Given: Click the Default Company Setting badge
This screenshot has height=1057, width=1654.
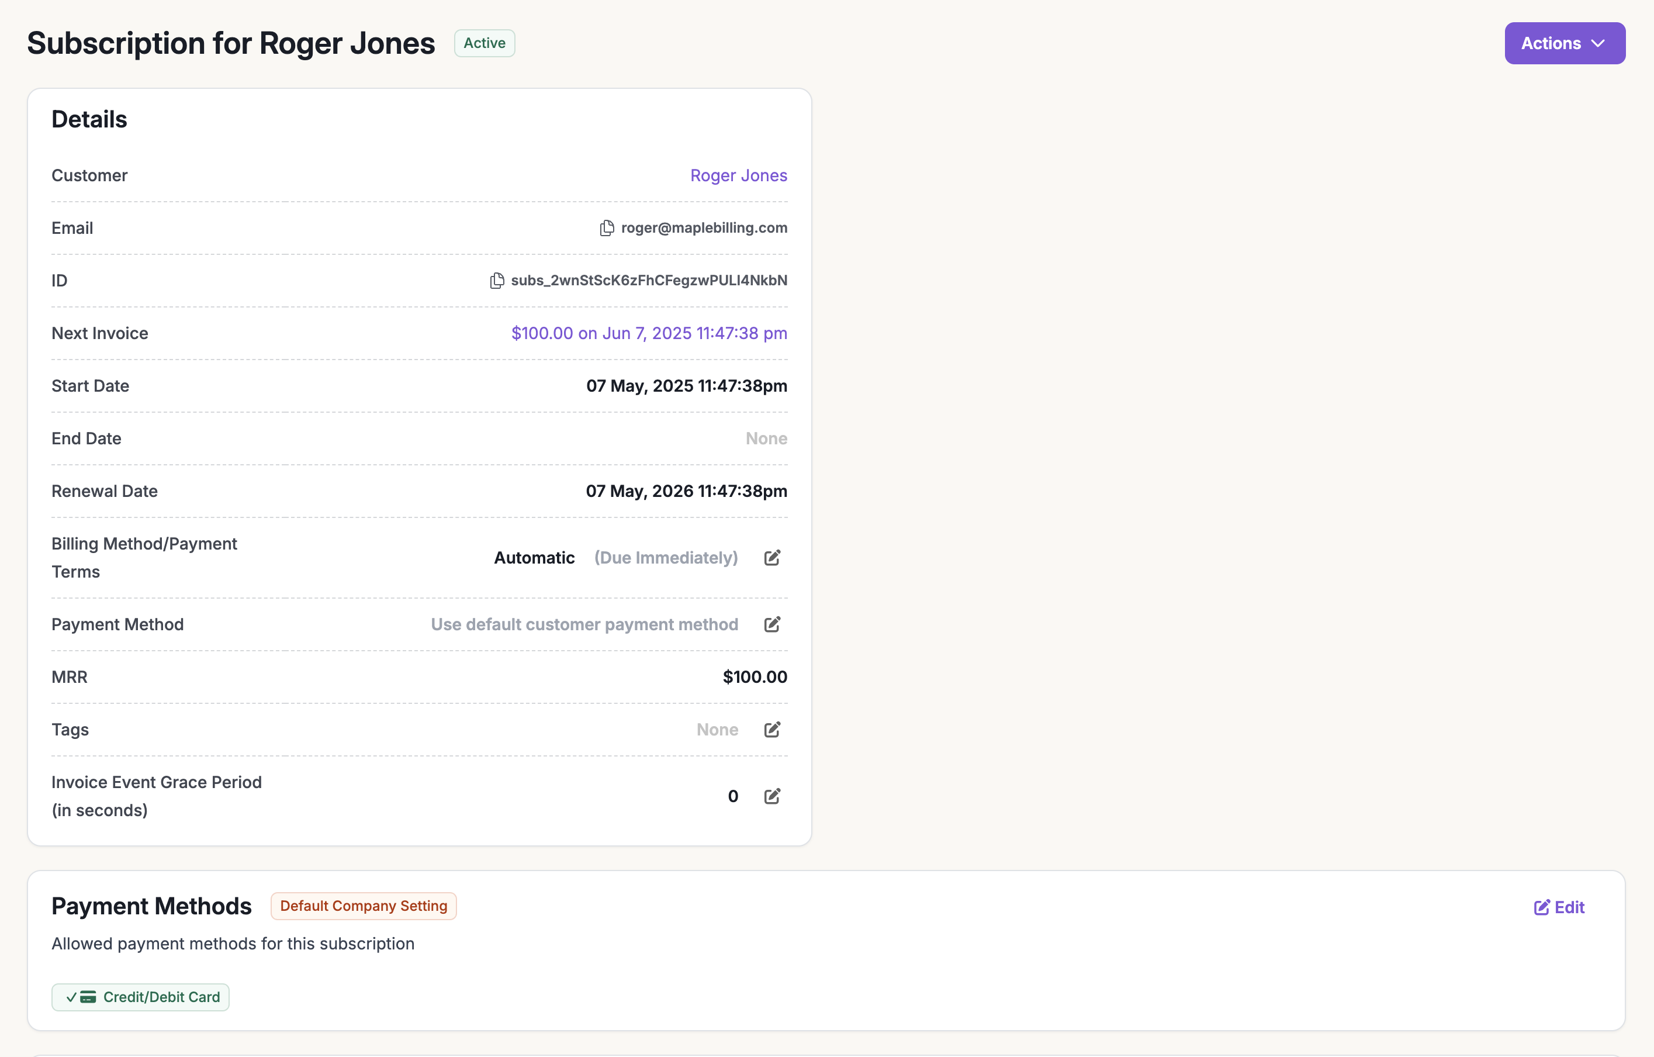Looking at the screenshot, I should point(364,906).
